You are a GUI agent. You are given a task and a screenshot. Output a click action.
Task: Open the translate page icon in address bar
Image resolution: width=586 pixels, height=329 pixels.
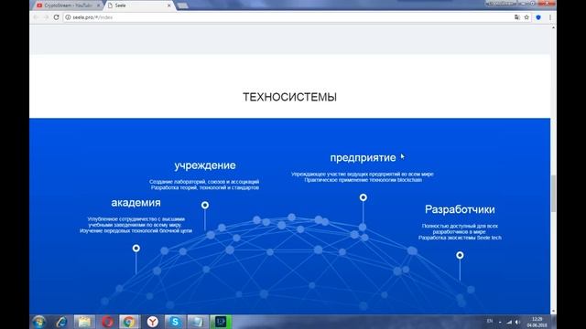coord(516,17)
